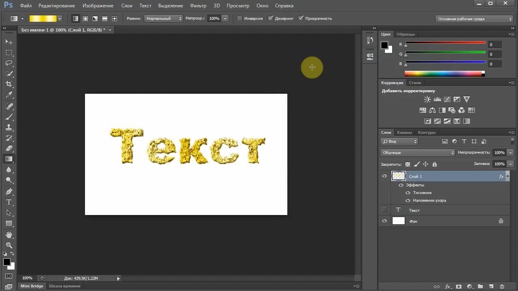Screen dimensions: 518x291
Task: Open the Файл menu
Action: (x=26, y=6)
